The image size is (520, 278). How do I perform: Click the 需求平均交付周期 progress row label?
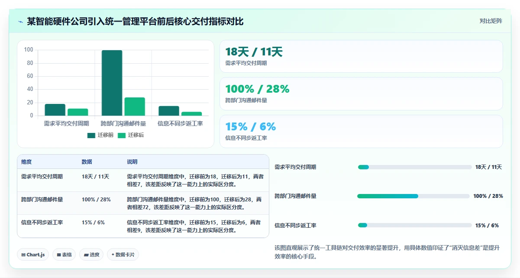click(295, 167)
